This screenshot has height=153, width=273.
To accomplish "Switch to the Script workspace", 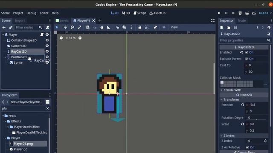I will [x=139, y=13].
